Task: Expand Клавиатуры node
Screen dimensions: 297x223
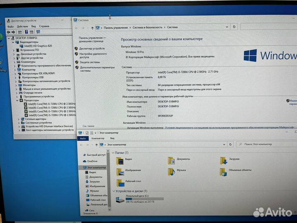Action: point(14,62)
